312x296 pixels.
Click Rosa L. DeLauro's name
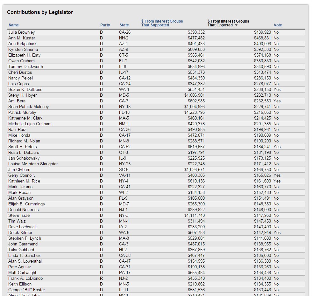pyautogui.click(x=24, y=153)
